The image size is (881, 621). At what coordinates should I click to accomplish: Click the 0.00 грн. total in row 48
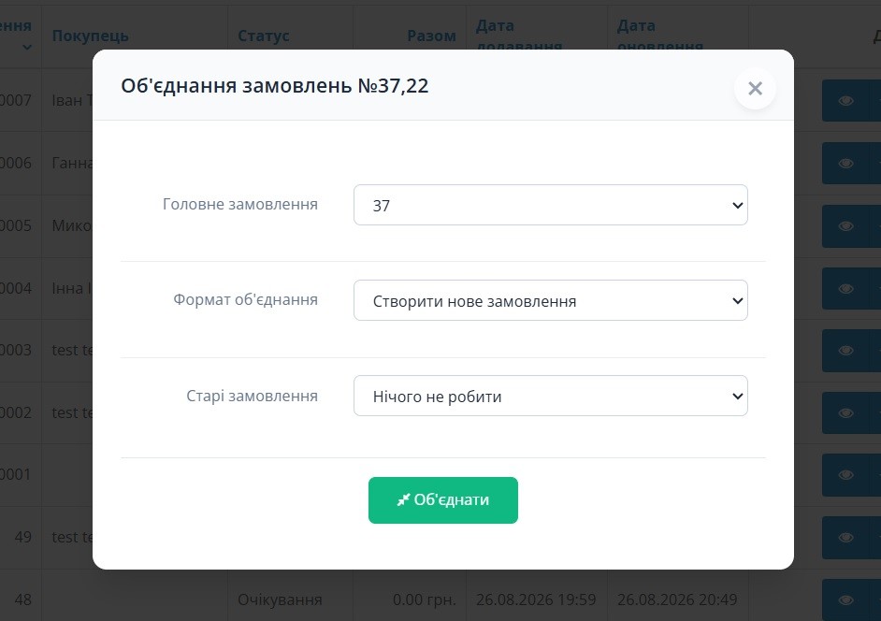pyautogui.click(x=425, y=599)
